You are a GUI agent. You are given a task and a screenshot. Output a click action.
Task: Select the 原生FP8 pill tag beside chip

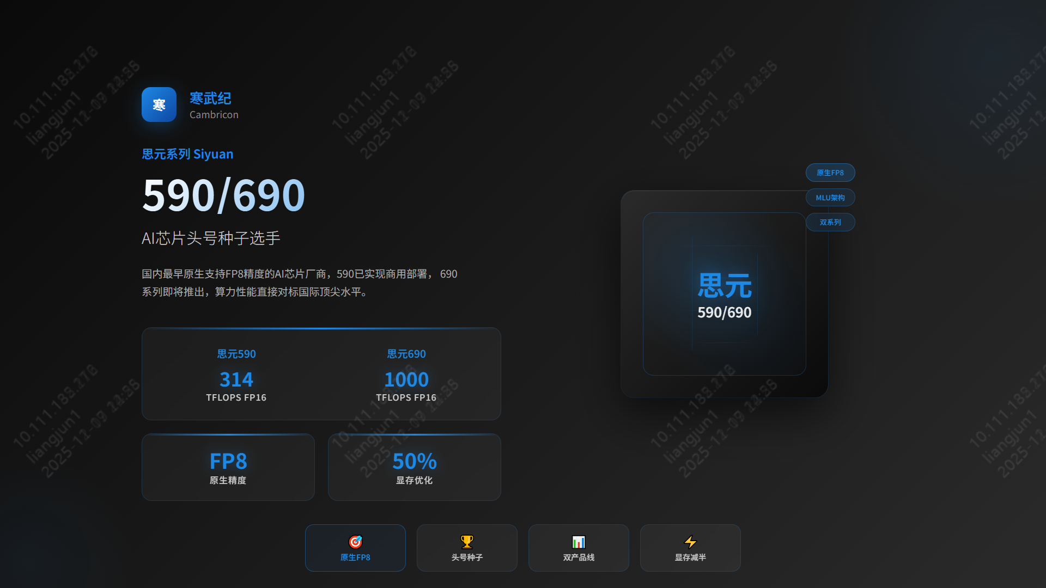(830, 173)
